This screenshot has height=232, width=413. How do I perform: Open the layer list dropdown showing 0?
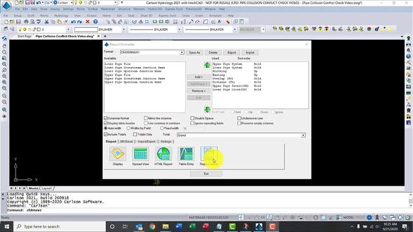click(68, 30)
